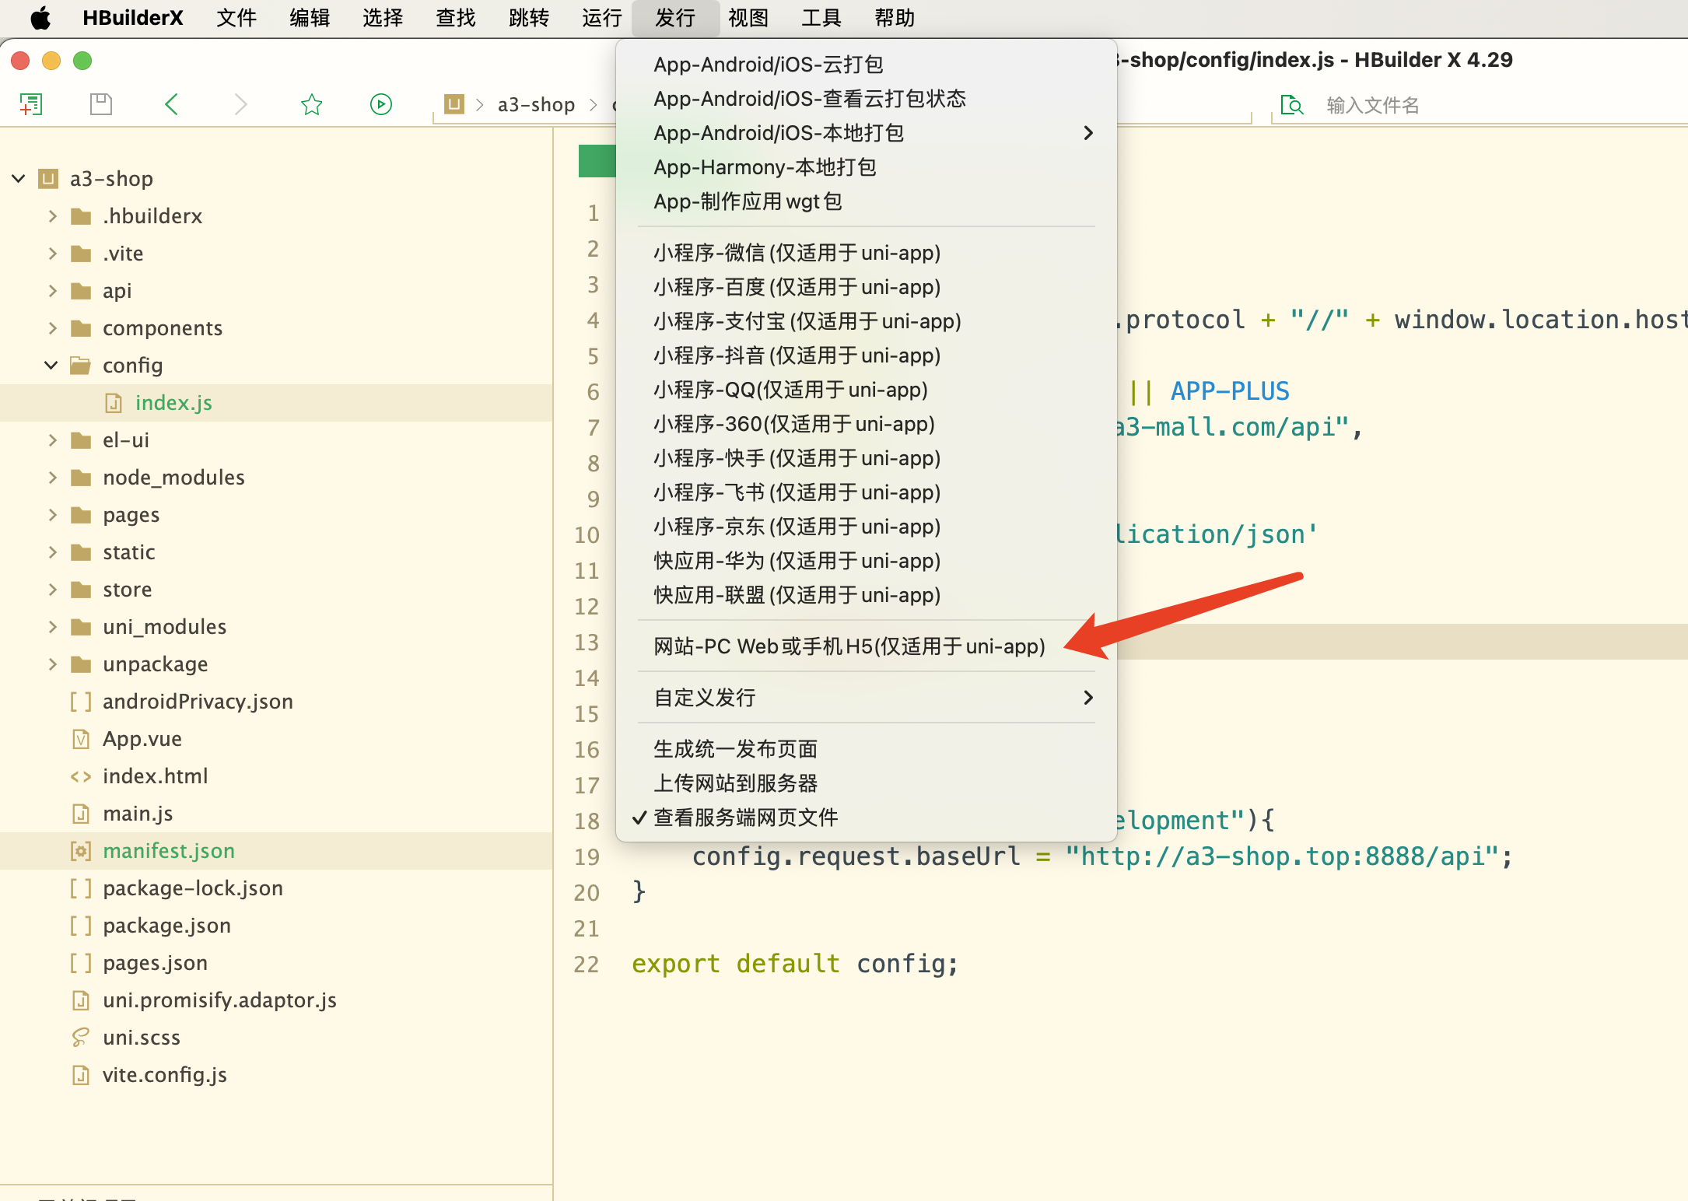Select the store folder
This screenshot has width=1688, height=1201.
[x=127, y=590]
